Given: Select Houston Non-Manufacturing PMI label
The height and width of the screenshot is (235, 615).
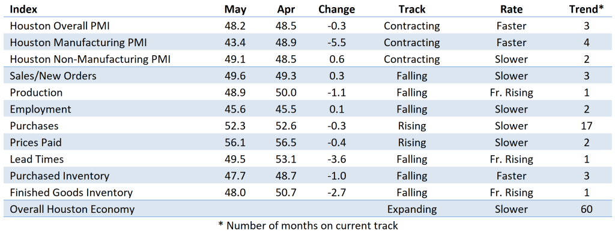Looking at the screenshot, I should [90, 59].
